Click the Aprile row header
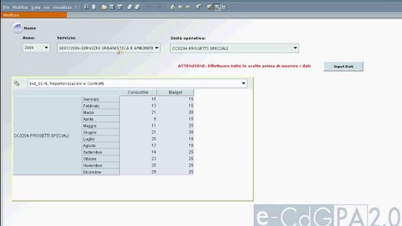Screen dimensions: 402x226 point(100,119)
